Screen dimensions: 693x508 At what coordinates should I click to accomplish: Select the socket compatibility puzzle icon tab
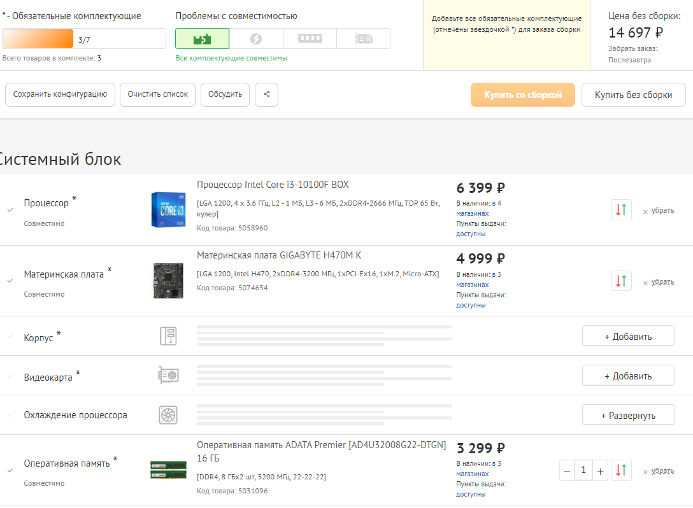[x=203, y=38]
